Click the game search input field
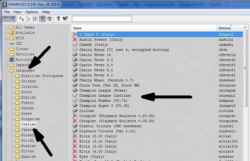This screenshot has height=161, width=250. tap(102, 19)
